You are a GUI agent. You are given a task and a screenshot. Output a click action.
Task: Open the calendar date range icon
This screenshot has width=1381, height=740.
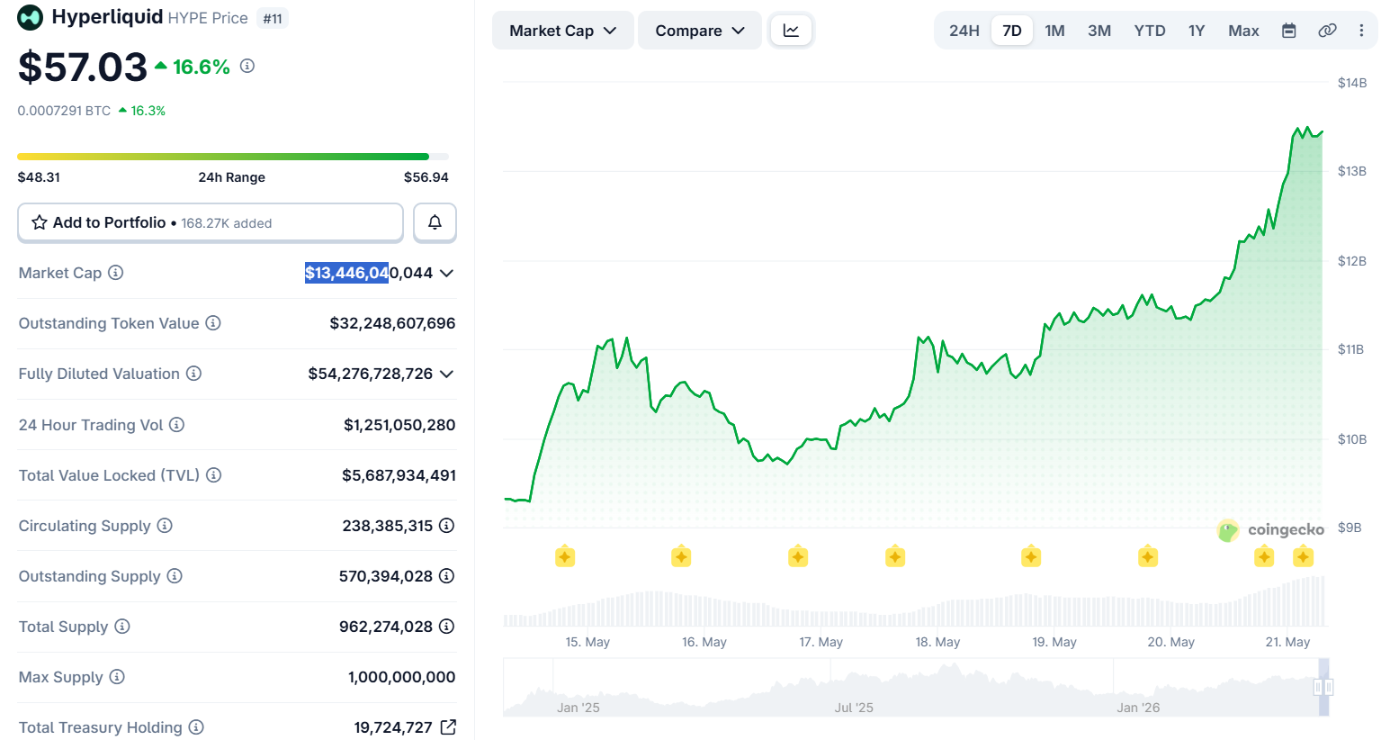pos(1288,31)
